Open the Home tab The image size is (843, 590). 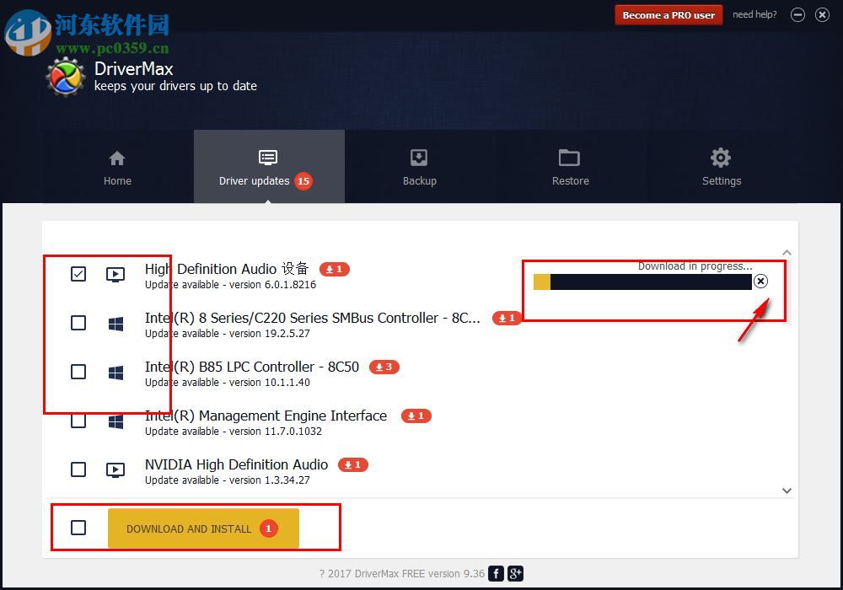pos(117,168)
